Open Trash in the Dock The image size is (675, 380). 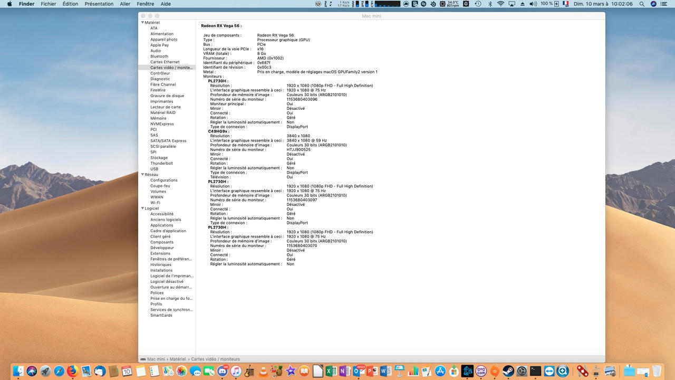pyautogui.click(x=657, y=371)
